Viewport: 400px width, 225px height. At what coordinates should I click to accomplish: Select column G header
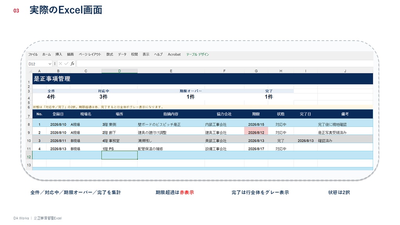click(x=256, y=71)
